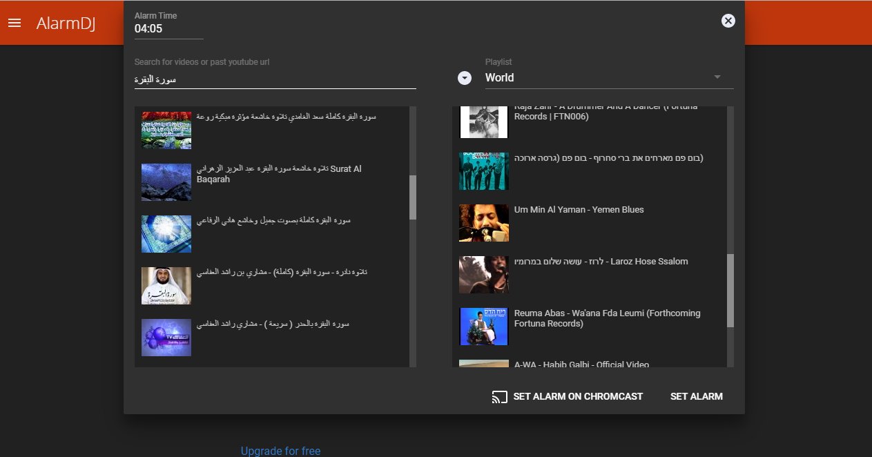872x457 pixels.
Task: Click the playlist scrollbar handle
Action: [x=730, y=290]
